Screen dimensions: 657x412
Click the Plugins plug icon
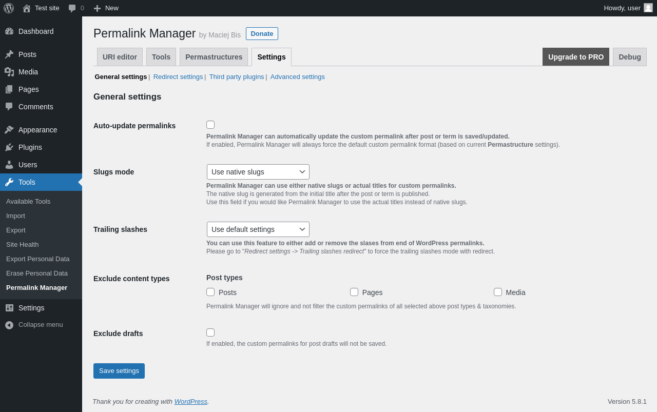(9, 147)
